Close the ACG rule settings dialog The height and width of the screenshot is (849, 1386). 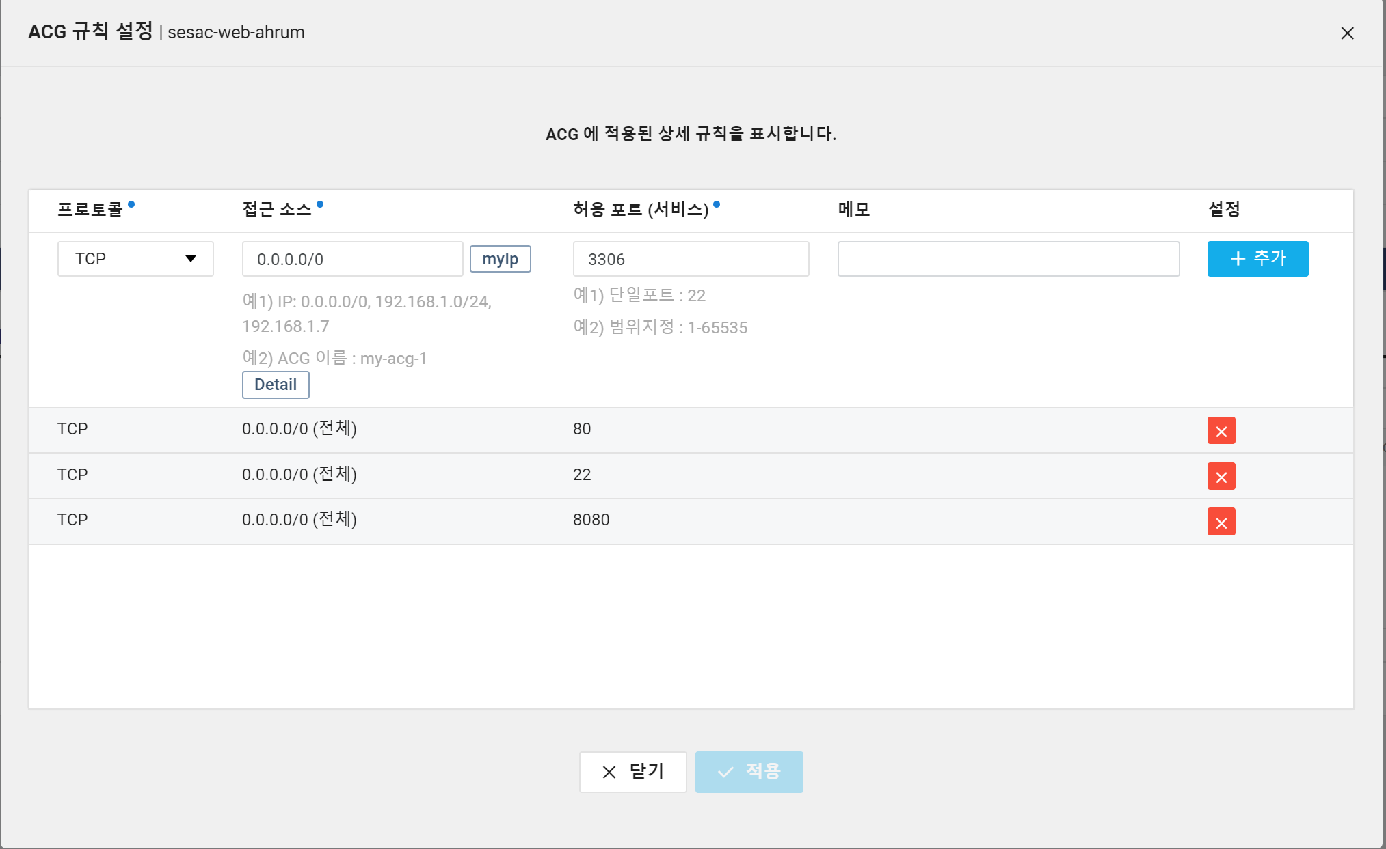pos(1347,33)
